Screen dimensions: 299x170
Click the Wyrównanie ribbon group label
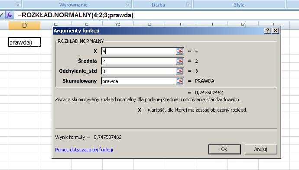coord(73,5)
